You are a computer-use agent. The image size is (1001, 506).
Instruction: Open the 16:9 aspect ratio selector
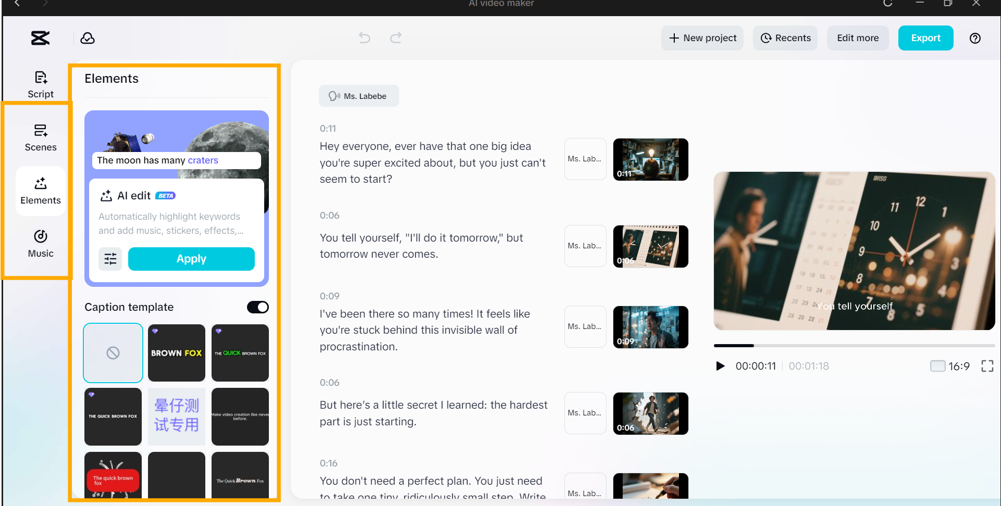pyautogui.click(x=950, y=366)
